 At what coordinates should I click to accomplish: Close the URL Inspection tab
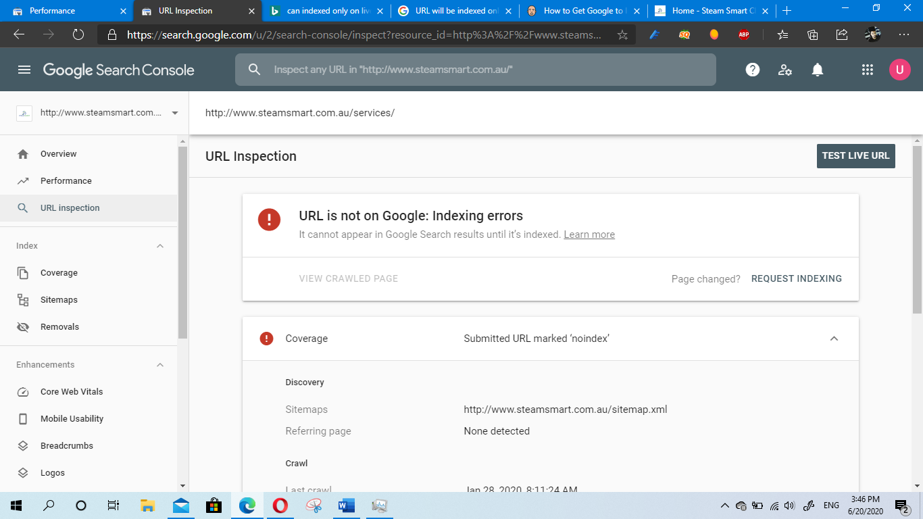[251, 11]
